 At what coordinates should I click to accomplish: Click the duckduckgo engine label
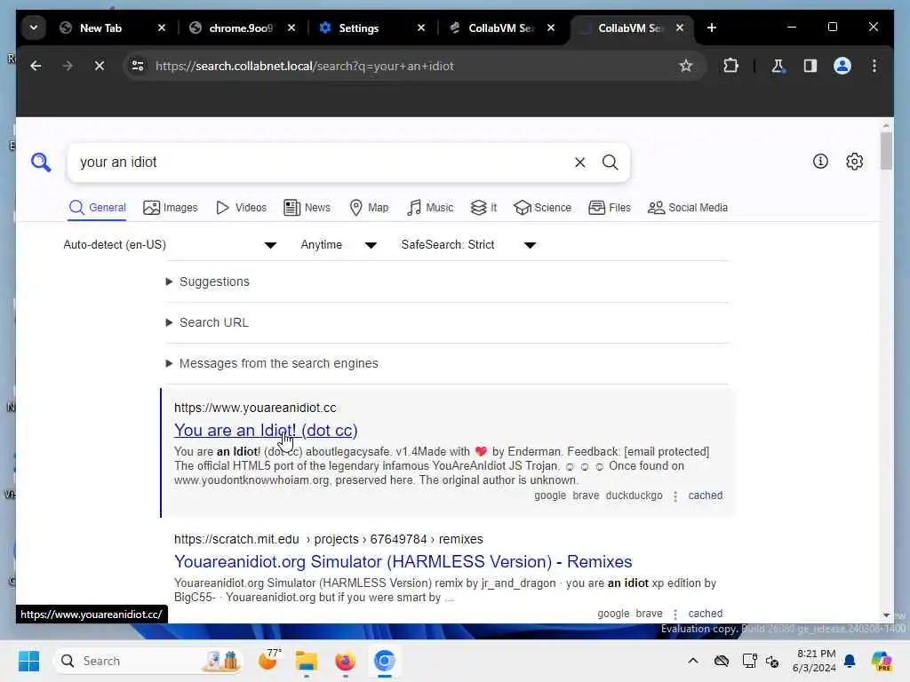tap(634, 496)
